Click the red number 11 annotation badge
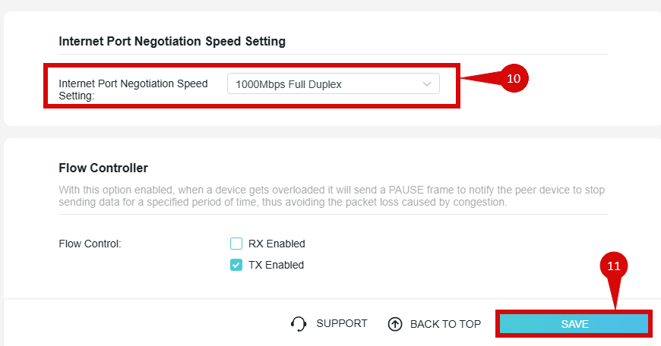The height and width of the screenshot is (346, 661). [x=613, y=266]
